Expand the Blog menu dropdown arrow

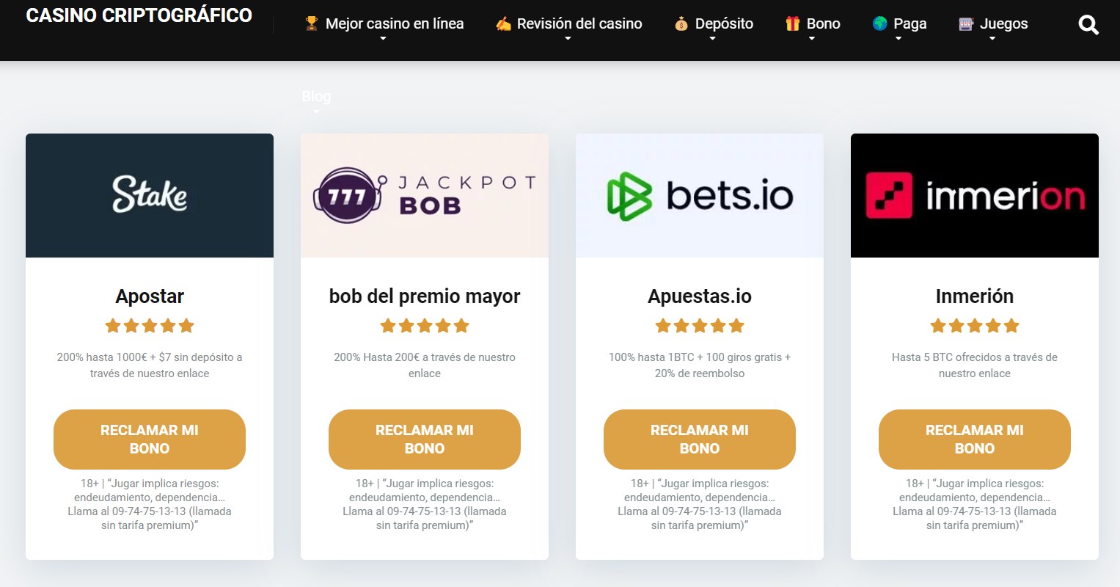click(316, 112)
